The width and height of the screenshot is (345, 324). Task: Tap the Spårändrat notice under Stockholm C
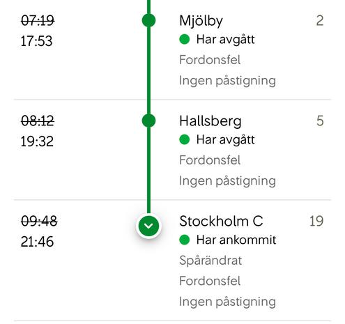tap(210, 261)
